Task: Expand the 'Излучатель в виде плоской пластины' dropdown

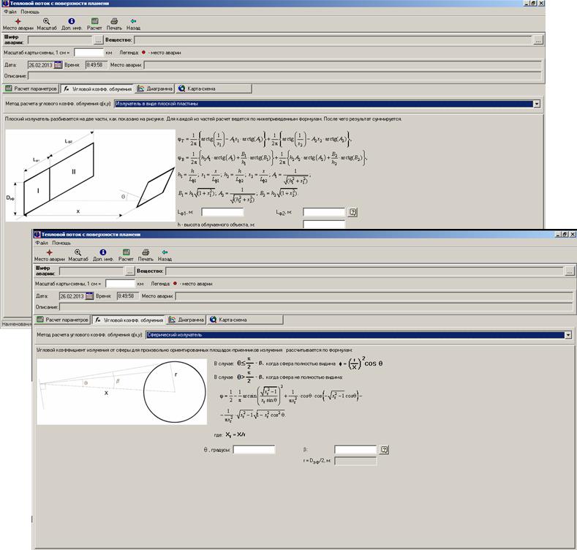Action: click(538, 104)
